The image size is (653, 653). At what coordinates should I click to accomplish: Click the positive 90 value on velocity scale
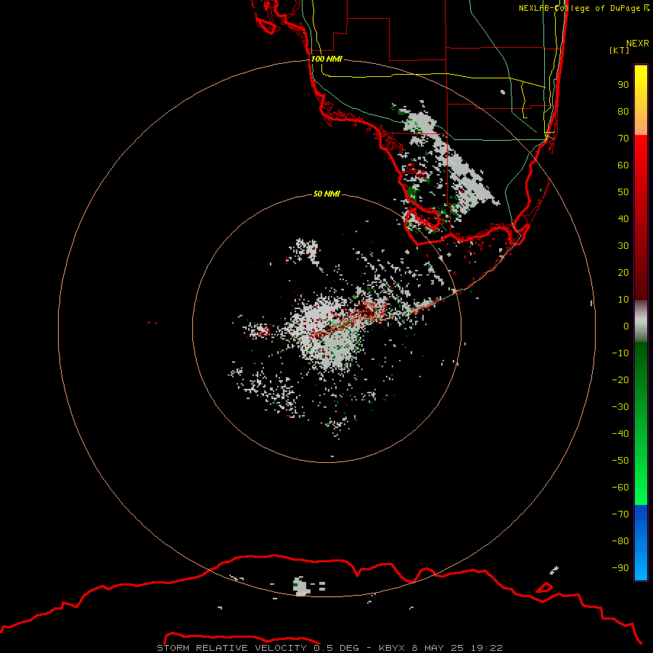tap(623, 85)
